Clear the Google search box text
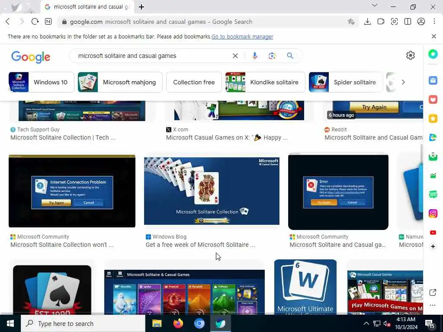Viewport: 443px width, 332px height. 235,56
